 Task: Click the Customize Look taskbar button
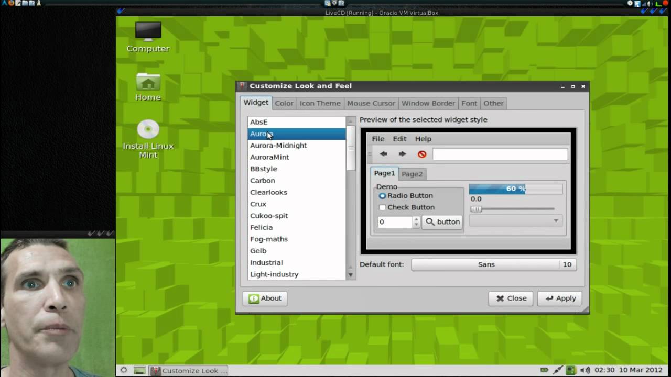point(189,370)
